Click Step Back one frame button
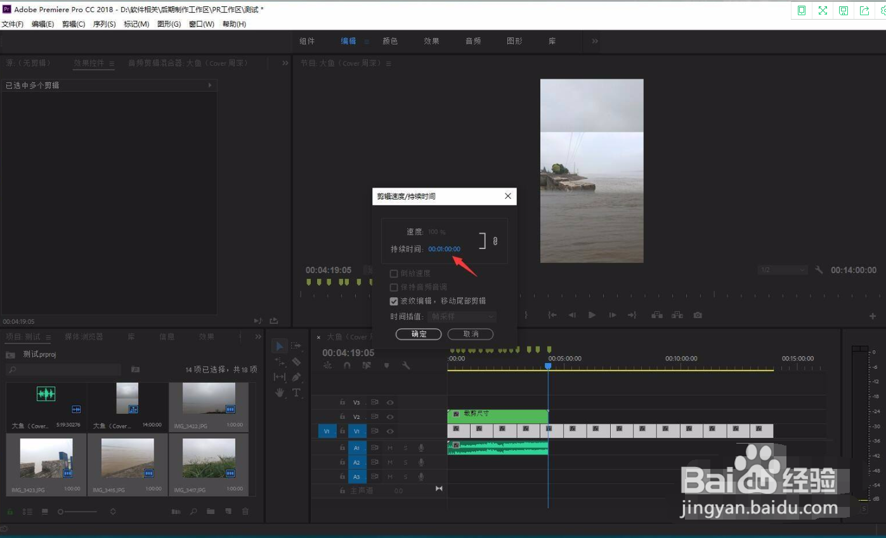This screenshot has width=886, height=538. [x=572, y=315]
